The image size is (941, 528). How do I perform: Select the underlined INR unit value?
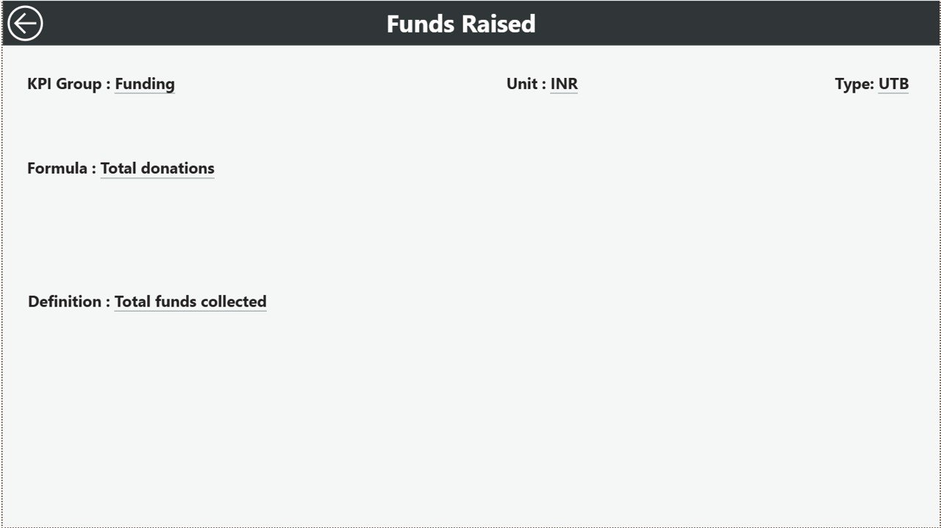564,84
